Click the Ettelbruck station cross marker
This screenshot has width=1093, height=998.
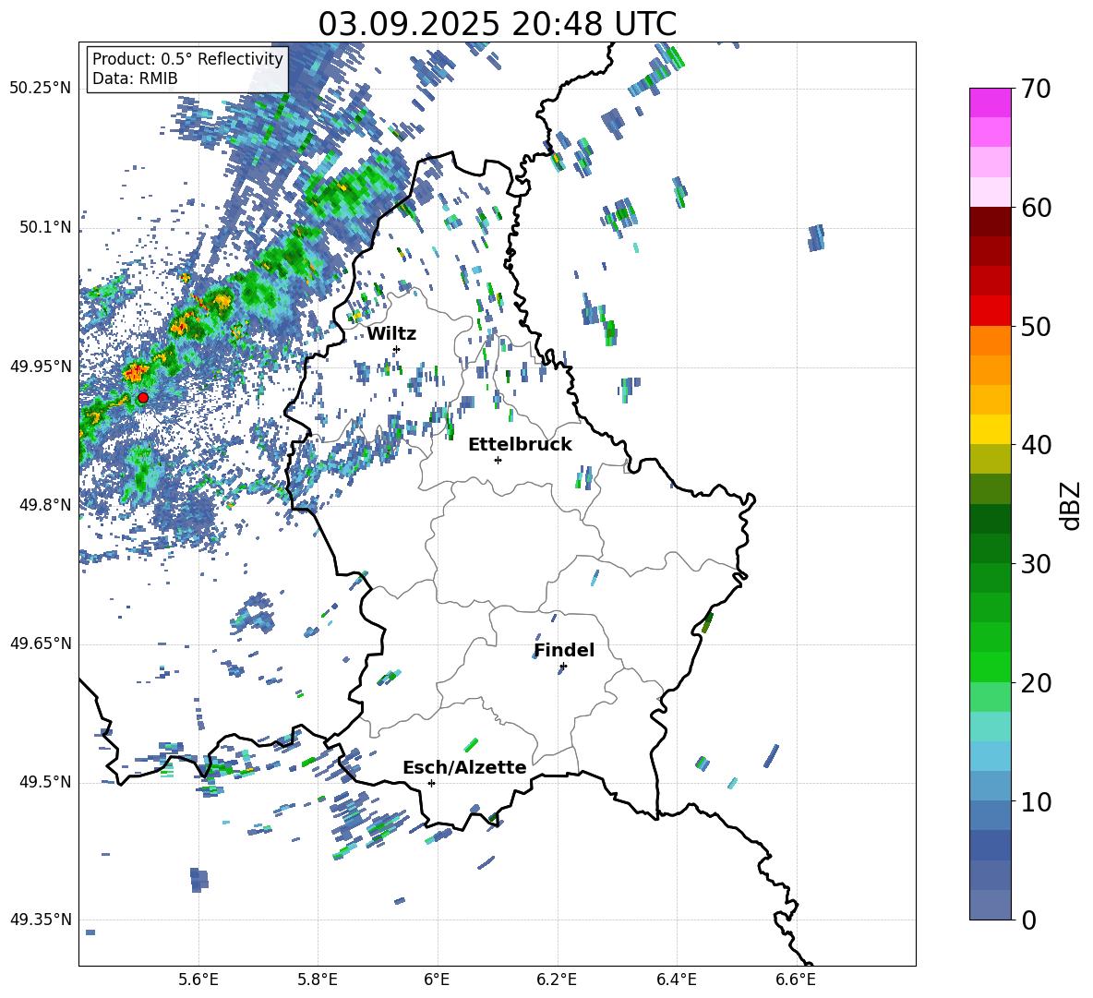coord(498,460)
